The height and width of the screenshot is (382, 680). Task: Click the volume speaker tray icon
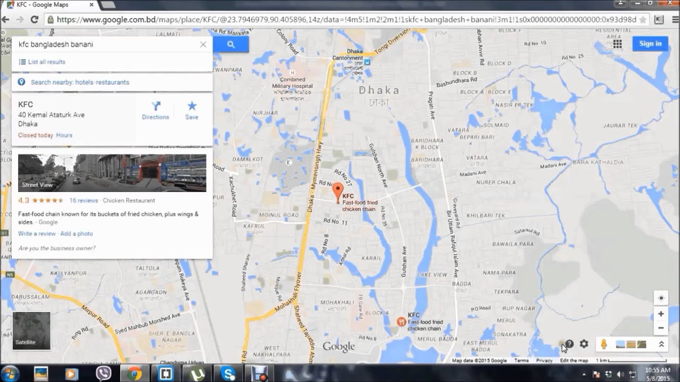click(x=619, y=374)
